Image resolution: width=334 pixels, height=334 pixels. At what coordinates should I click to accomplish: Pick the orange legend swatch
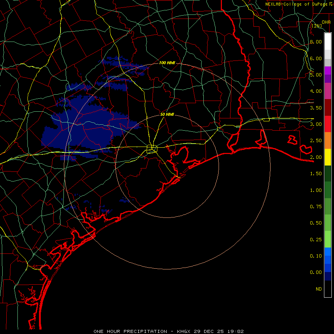coord(328,141)
